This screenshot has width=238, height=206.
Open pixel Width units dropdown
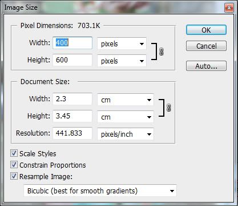click(122, 43)
